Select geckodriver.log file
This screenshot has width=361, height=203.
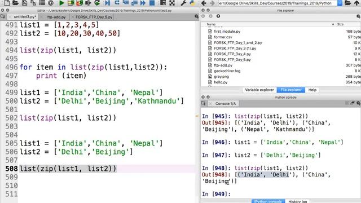coord(227,71)
